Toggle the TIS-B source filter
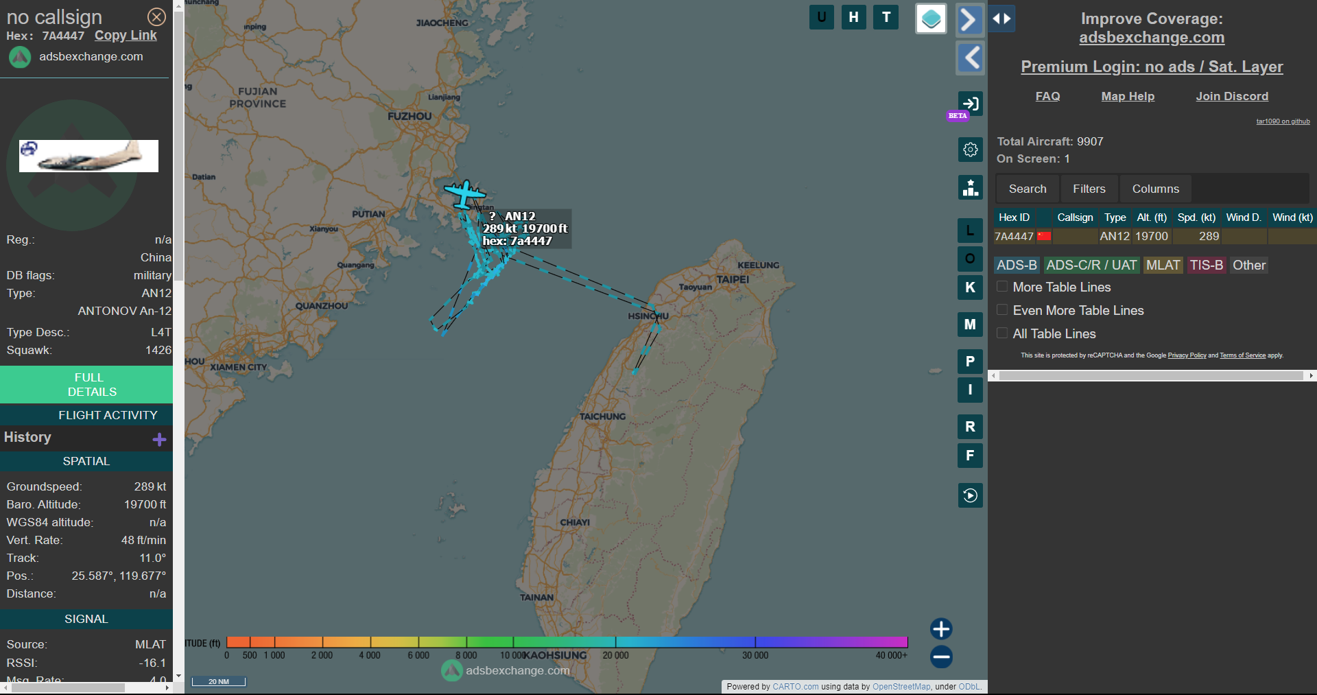1317x695 pixels. 1206,266
